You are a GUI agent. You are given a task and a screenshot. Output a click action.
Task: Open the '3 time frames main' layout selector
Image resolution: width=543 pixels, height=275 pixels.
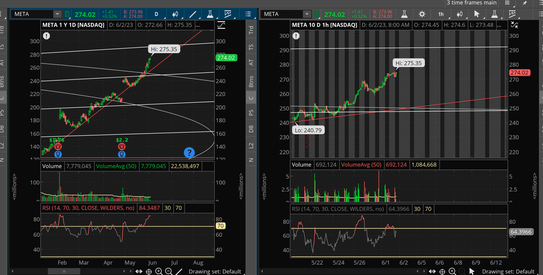471,3
